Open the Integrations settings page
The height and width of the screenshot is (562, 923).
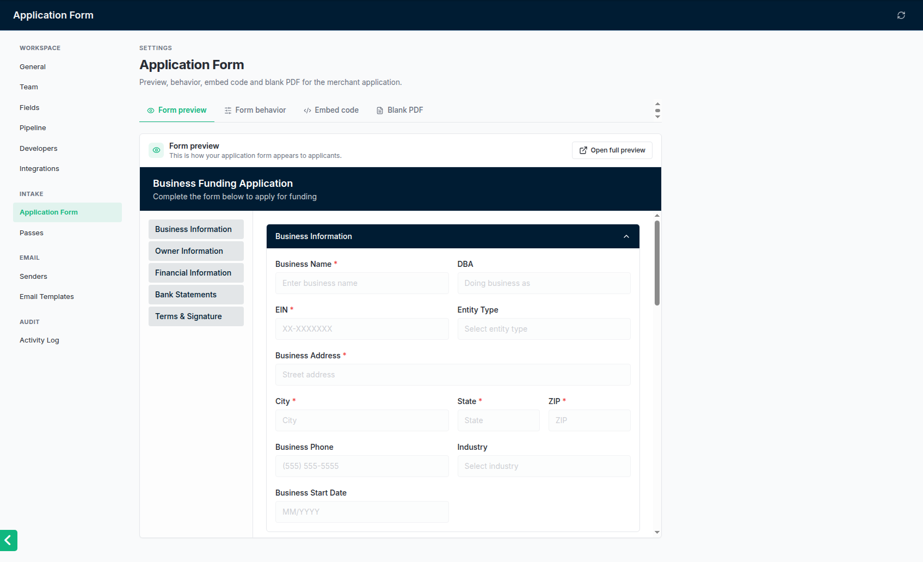(67, 169)
